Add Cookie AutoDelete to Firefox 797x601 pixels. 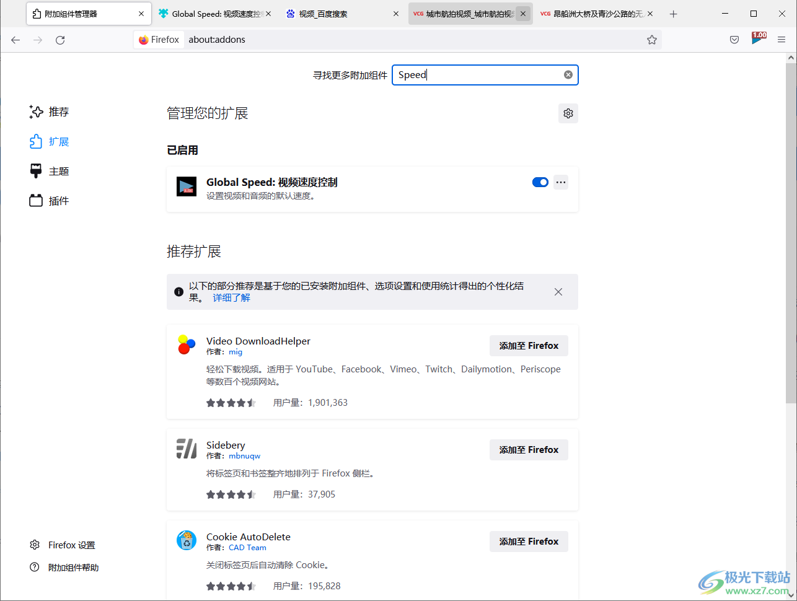[x=529, y=542]
